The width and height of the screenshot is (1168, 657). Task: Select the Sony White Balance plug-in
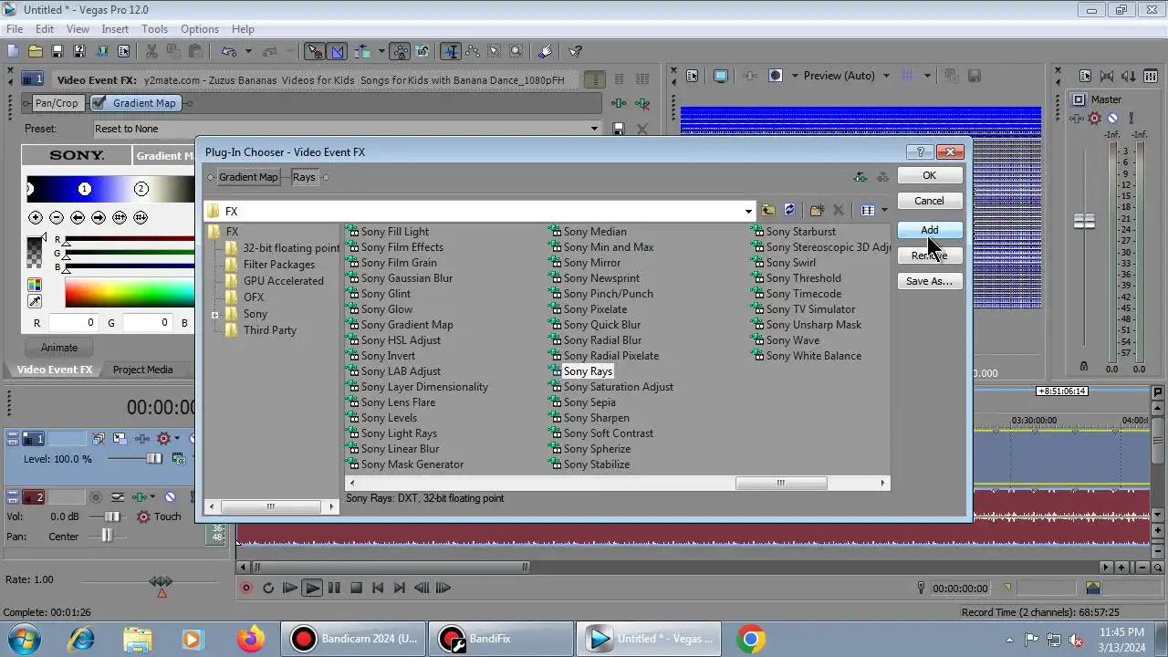point(813,356)
